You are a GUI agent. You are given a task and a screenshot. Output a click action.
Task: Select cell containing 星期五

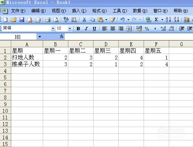(x=156, y=50)
